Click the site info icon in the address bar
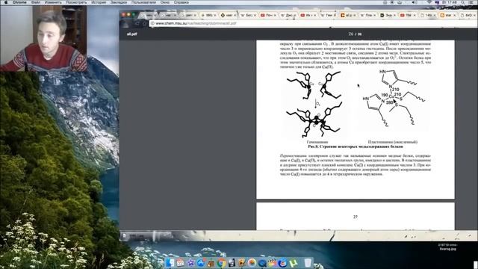The width and height of the screenshot is (478, 269). click(152, 23)
